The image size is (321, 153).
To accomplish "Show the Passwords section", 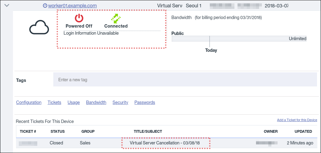I will point(144,102).
